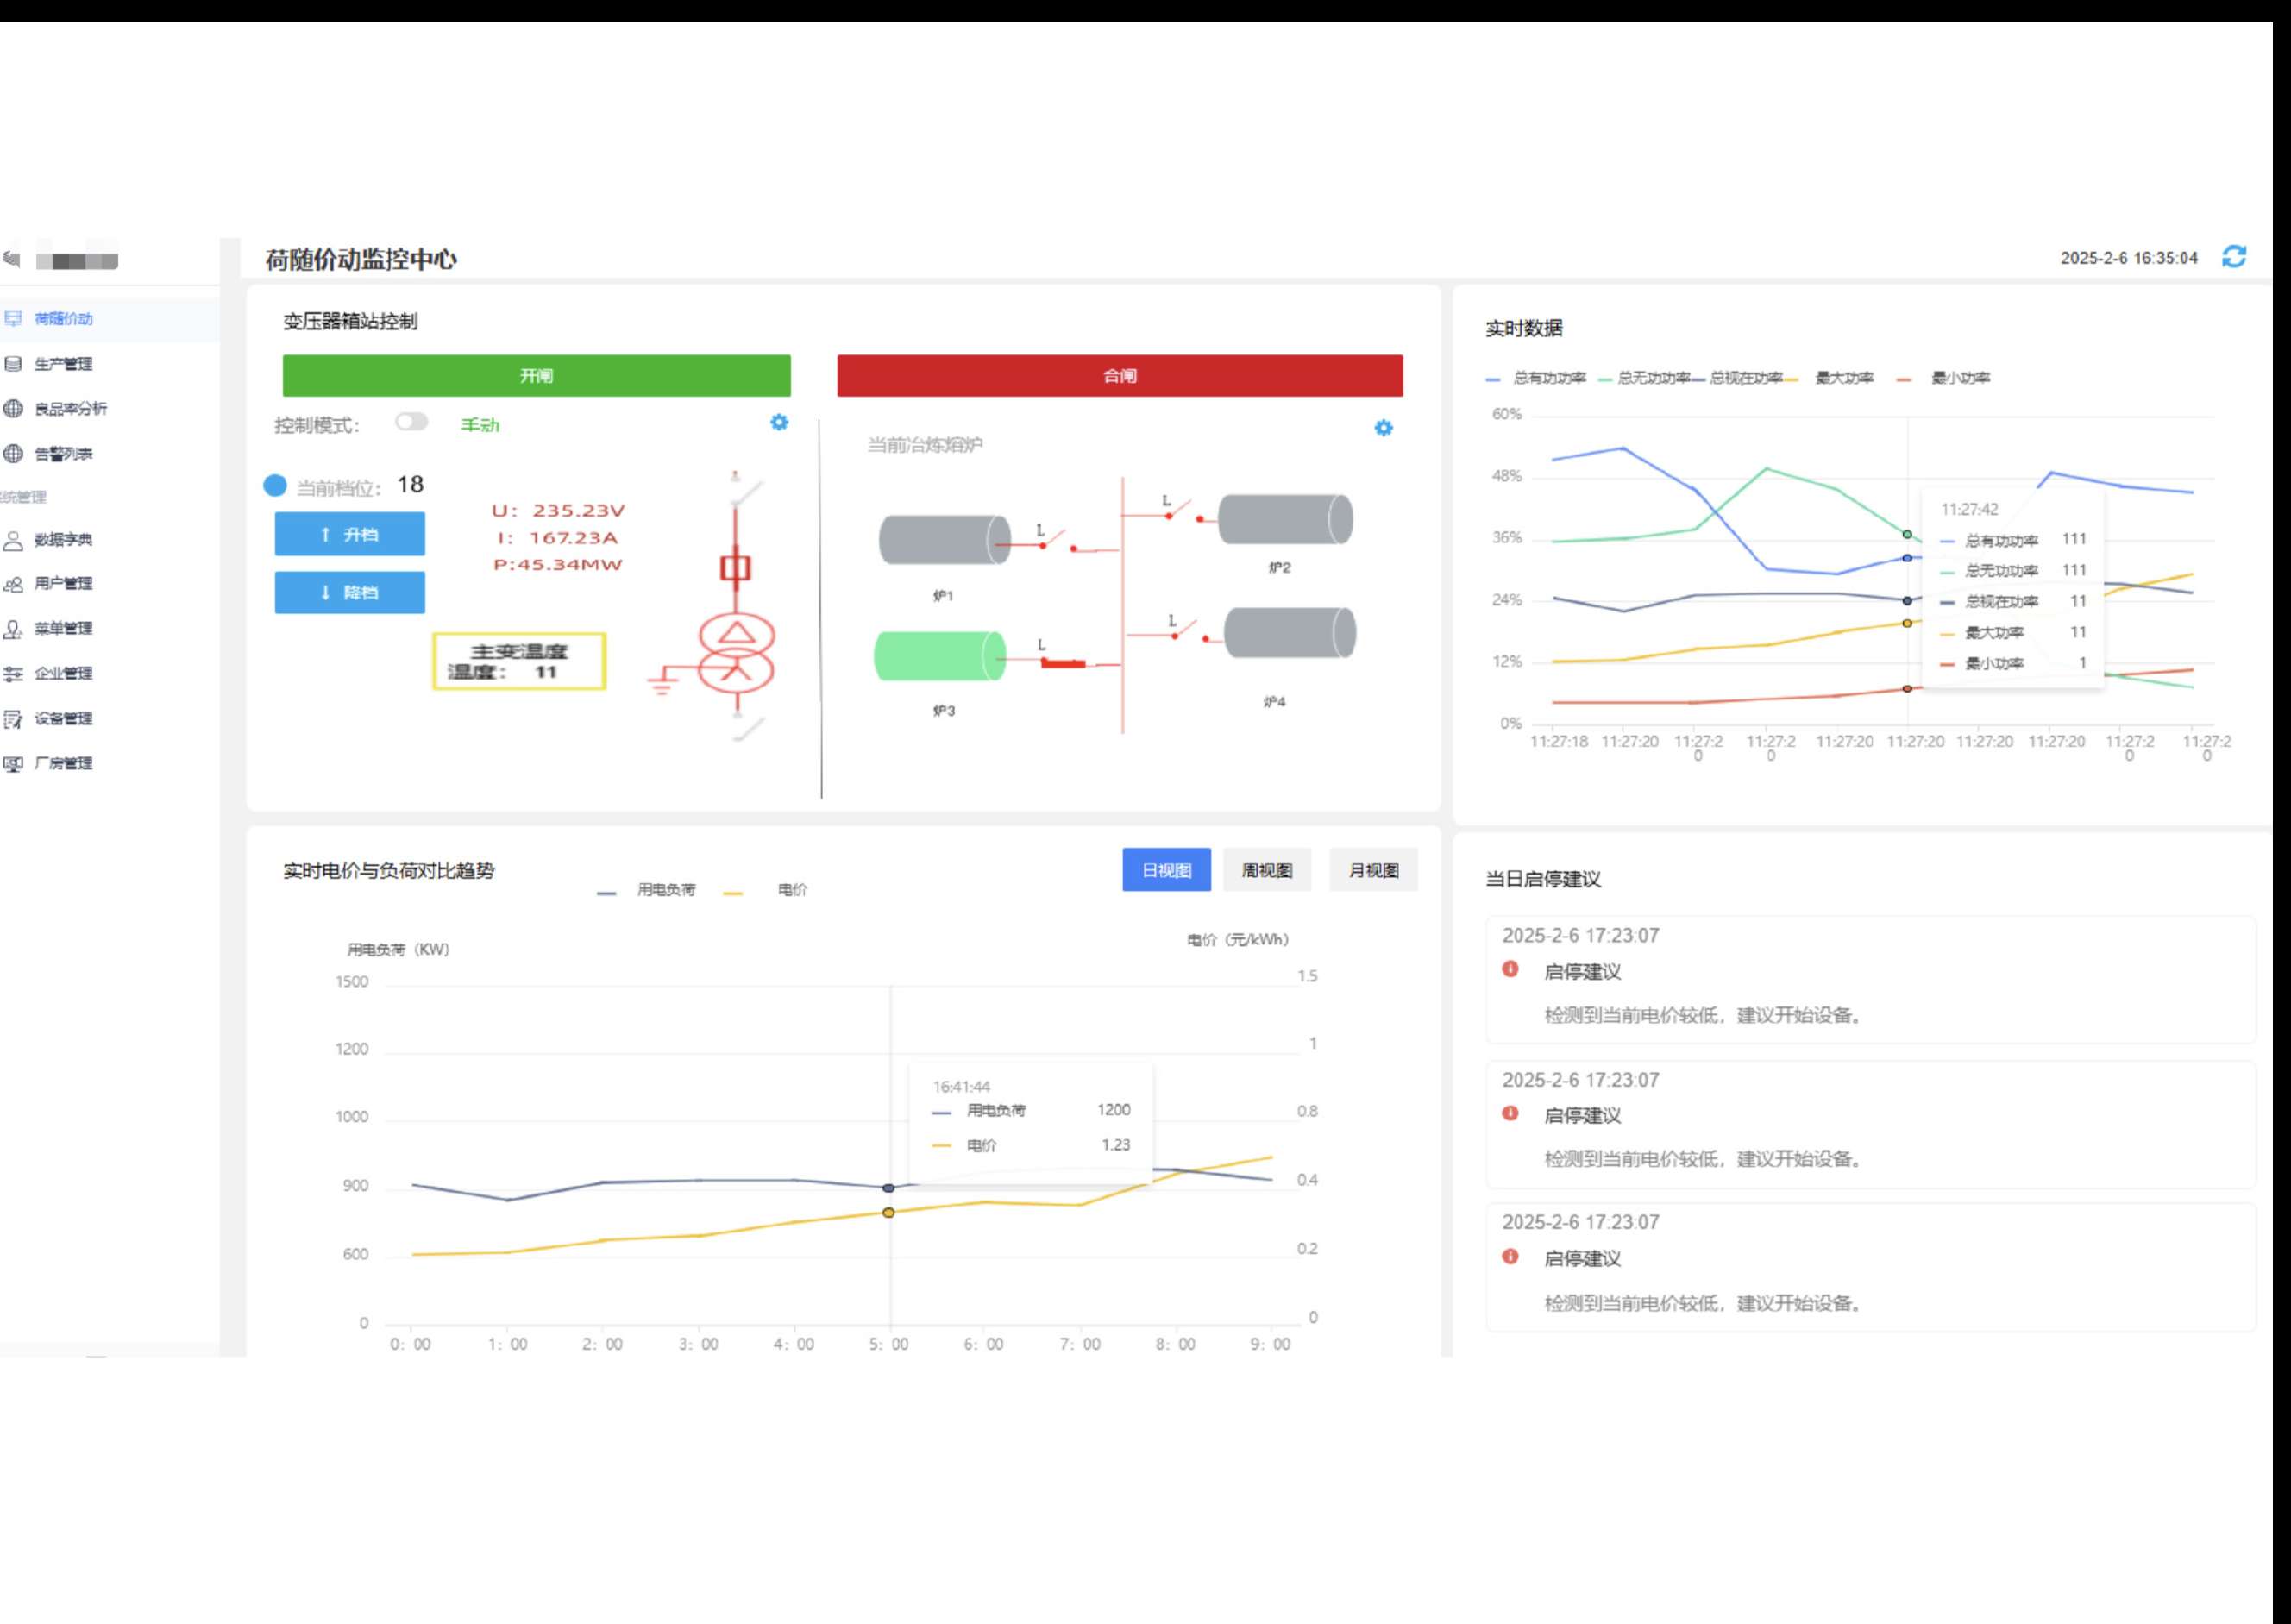Switch to 月视图 tab
This screenshot has width=2291, height=1624.
point(1373,870)
